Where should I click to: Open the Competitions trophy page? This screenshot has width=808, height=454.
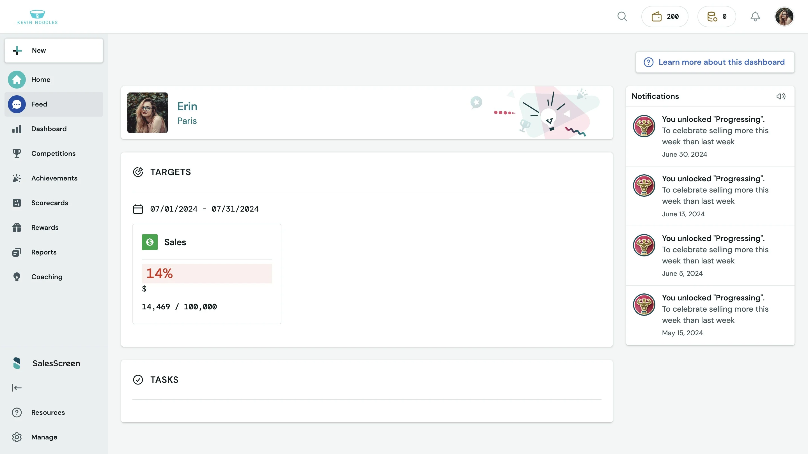click(x=53, y=154)
